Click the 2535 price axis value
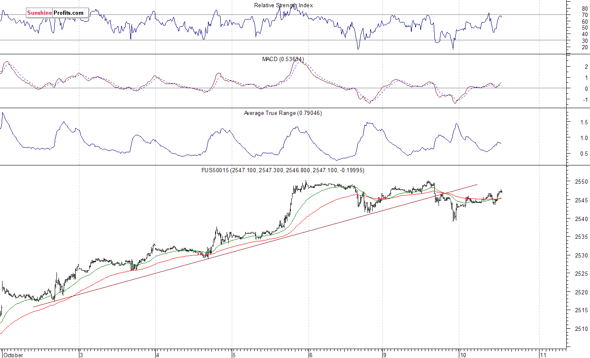The width and height of the screenshot is (590, 358). pos(582,237)
